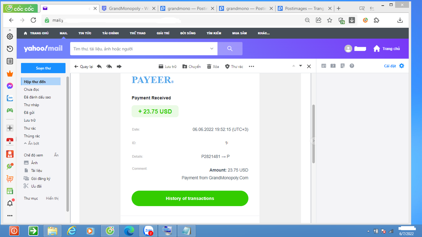Archive email with Lưu trữ

click(167, 66)
